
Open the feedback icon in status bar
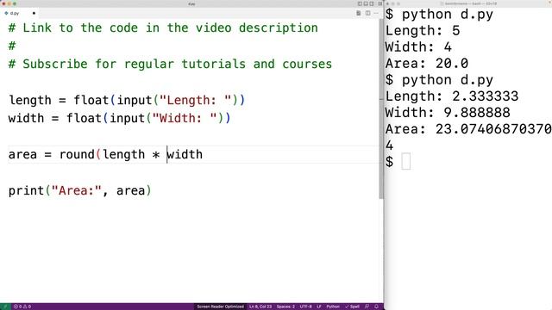click(x=367, y=307)
